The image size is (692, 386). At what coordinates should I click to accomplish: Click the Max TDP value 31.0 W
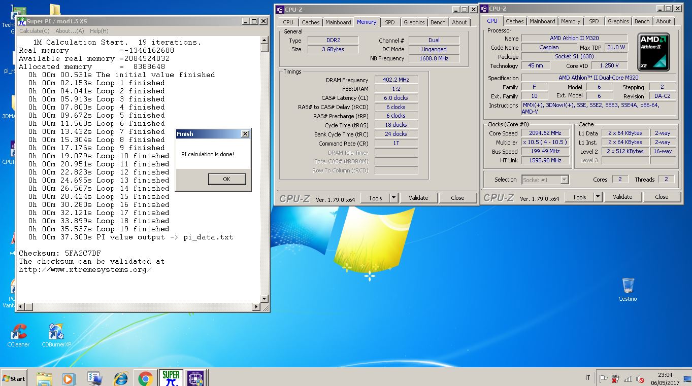click(x=616, y=47)
